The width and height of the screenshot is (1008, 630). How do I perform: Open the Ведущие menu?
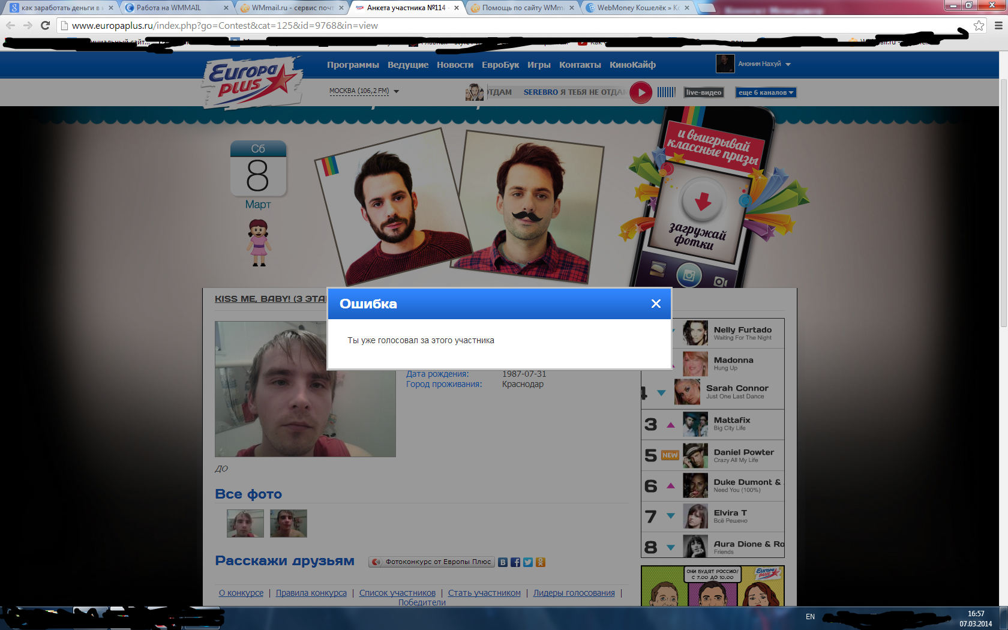(408, 65)
